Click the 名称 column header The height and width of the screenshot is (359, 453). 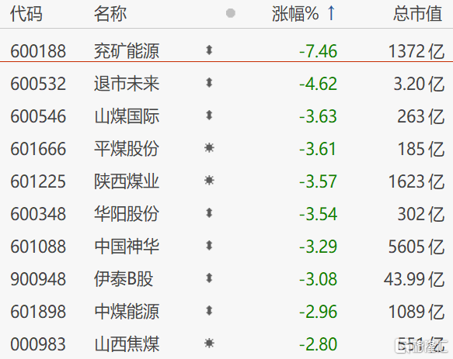110,13
